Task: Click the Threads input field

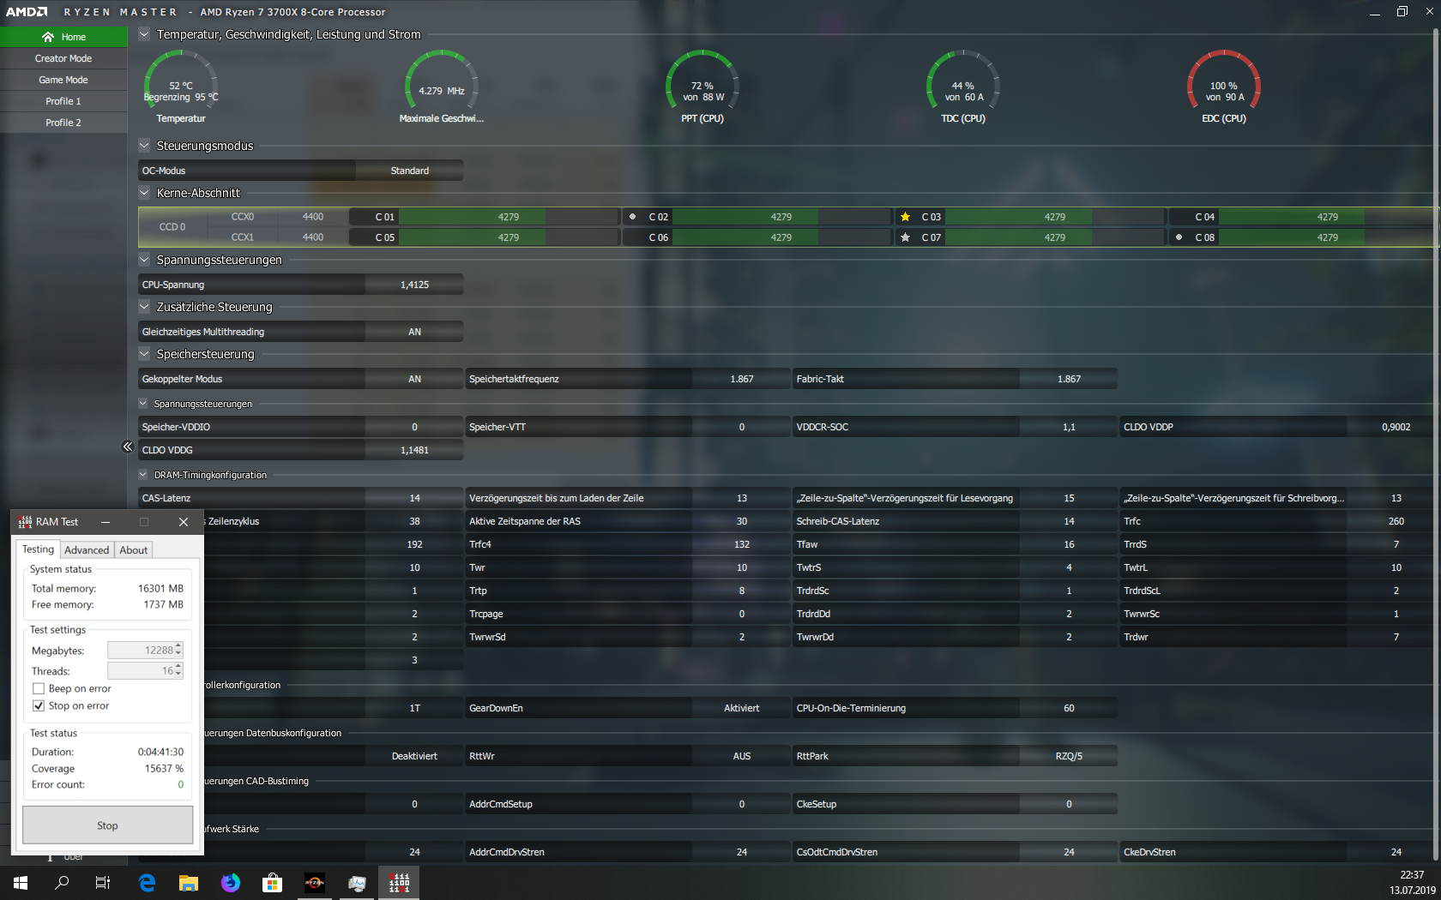Action: pos(145,671)
